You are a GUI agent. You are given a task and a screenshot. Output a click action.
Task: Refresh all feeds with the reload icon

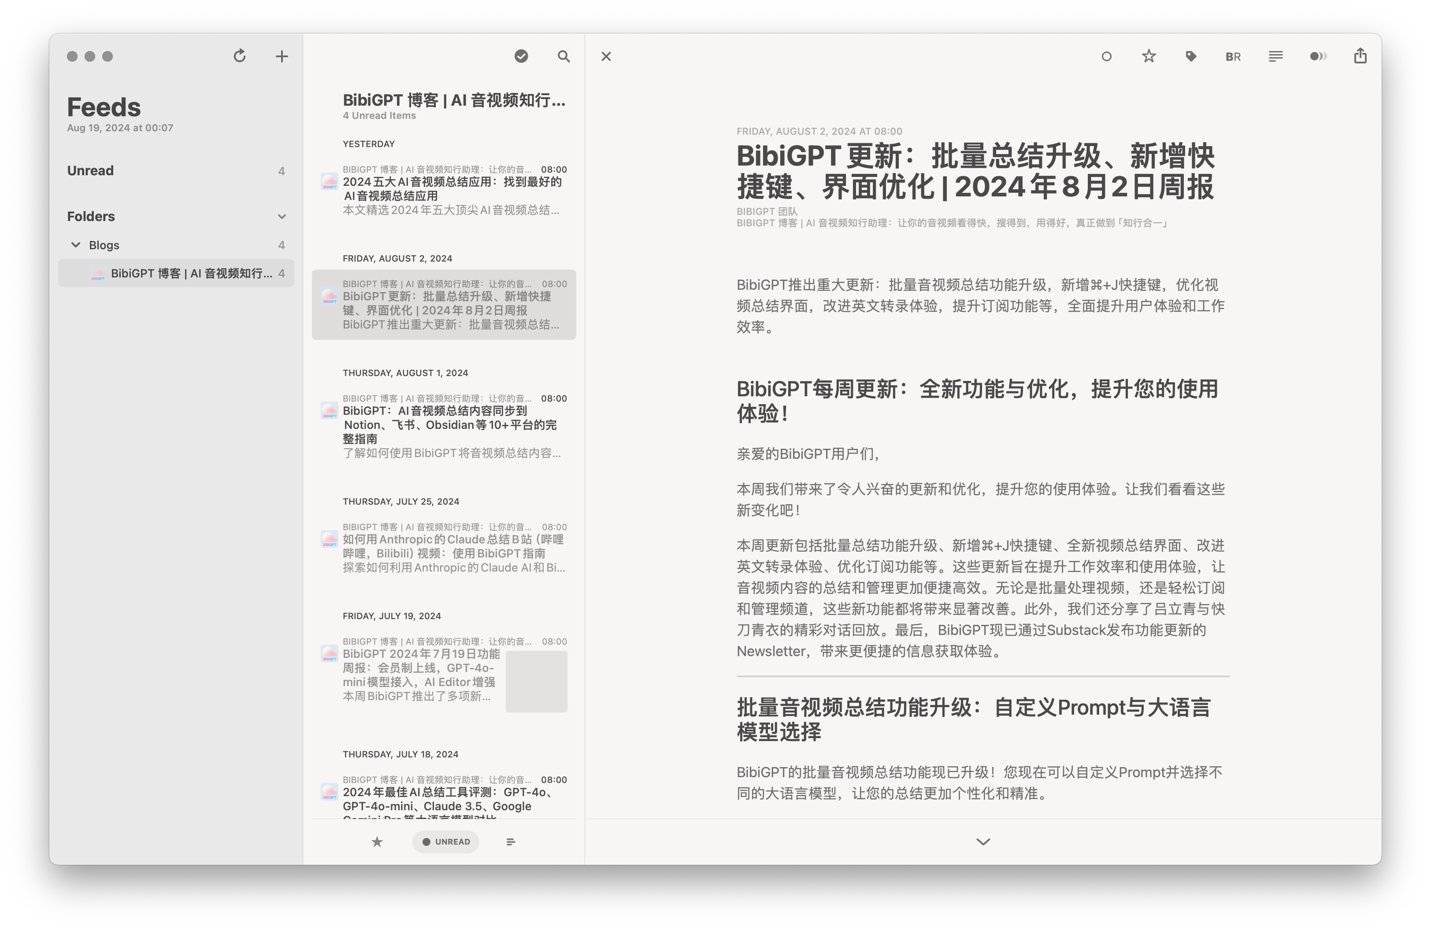point(239,56)
